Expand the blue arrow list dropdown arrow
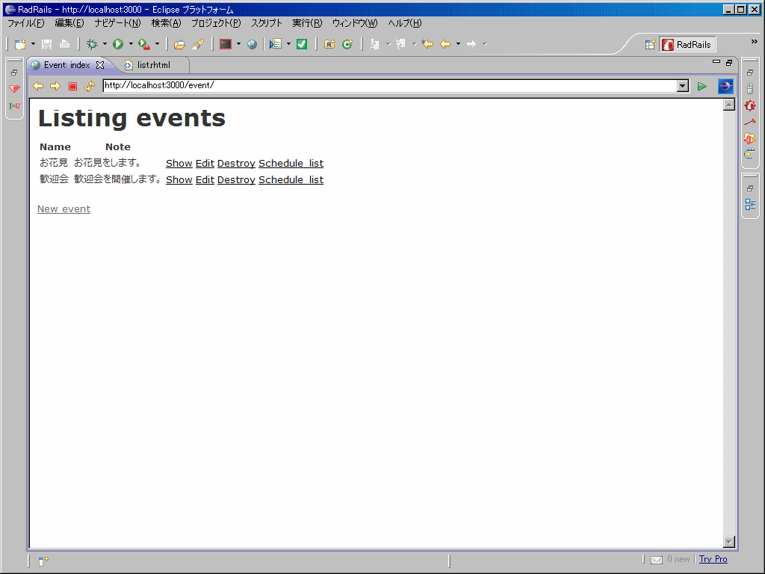 click(x=289, y=44)
